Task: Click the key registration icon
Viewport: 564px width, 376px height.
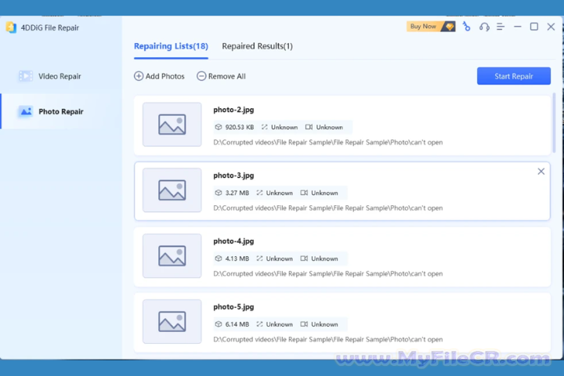Action: 467,27
